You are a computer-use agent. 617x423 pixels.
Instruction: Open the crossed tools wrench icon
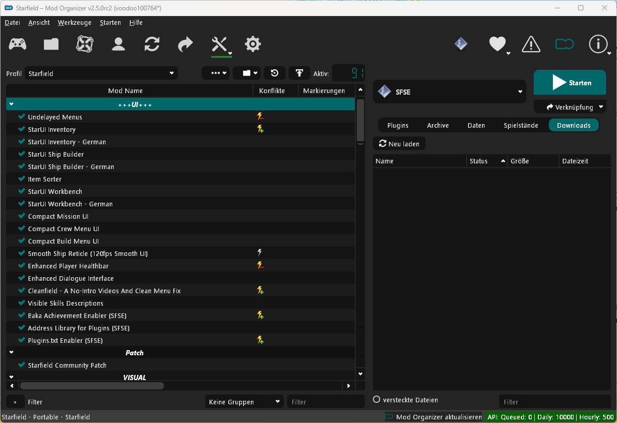(220, 44)
